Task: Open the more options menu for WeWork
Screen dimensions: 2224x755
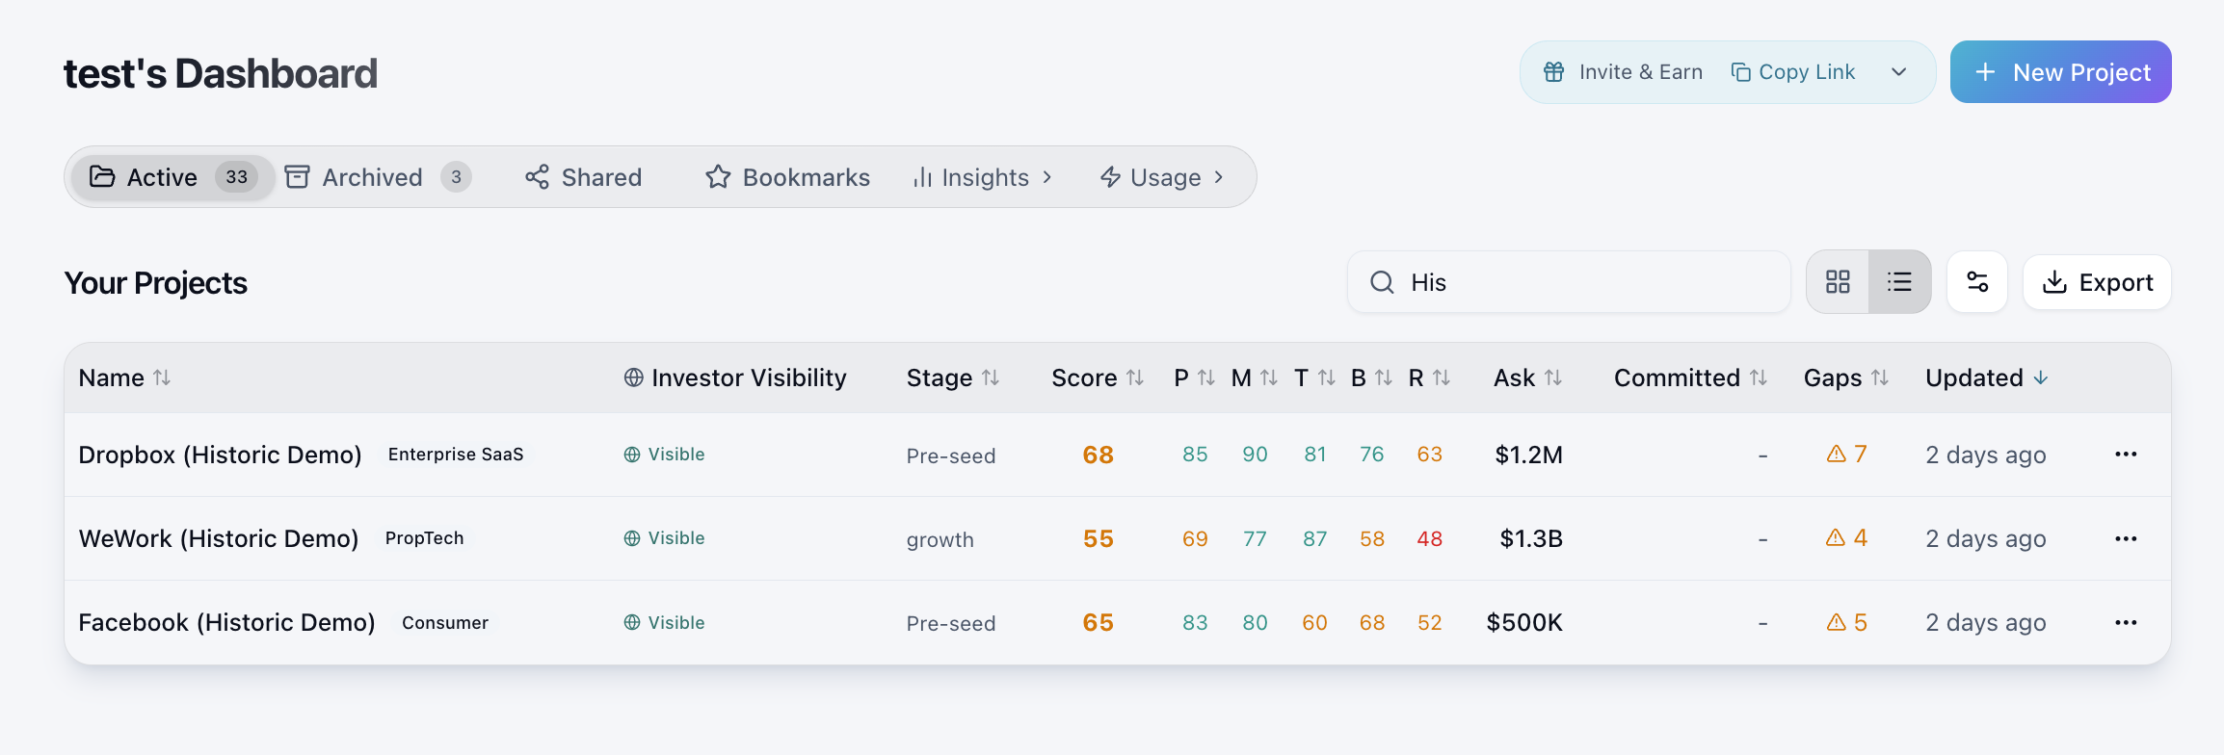Action: (x=2126, y=538)
